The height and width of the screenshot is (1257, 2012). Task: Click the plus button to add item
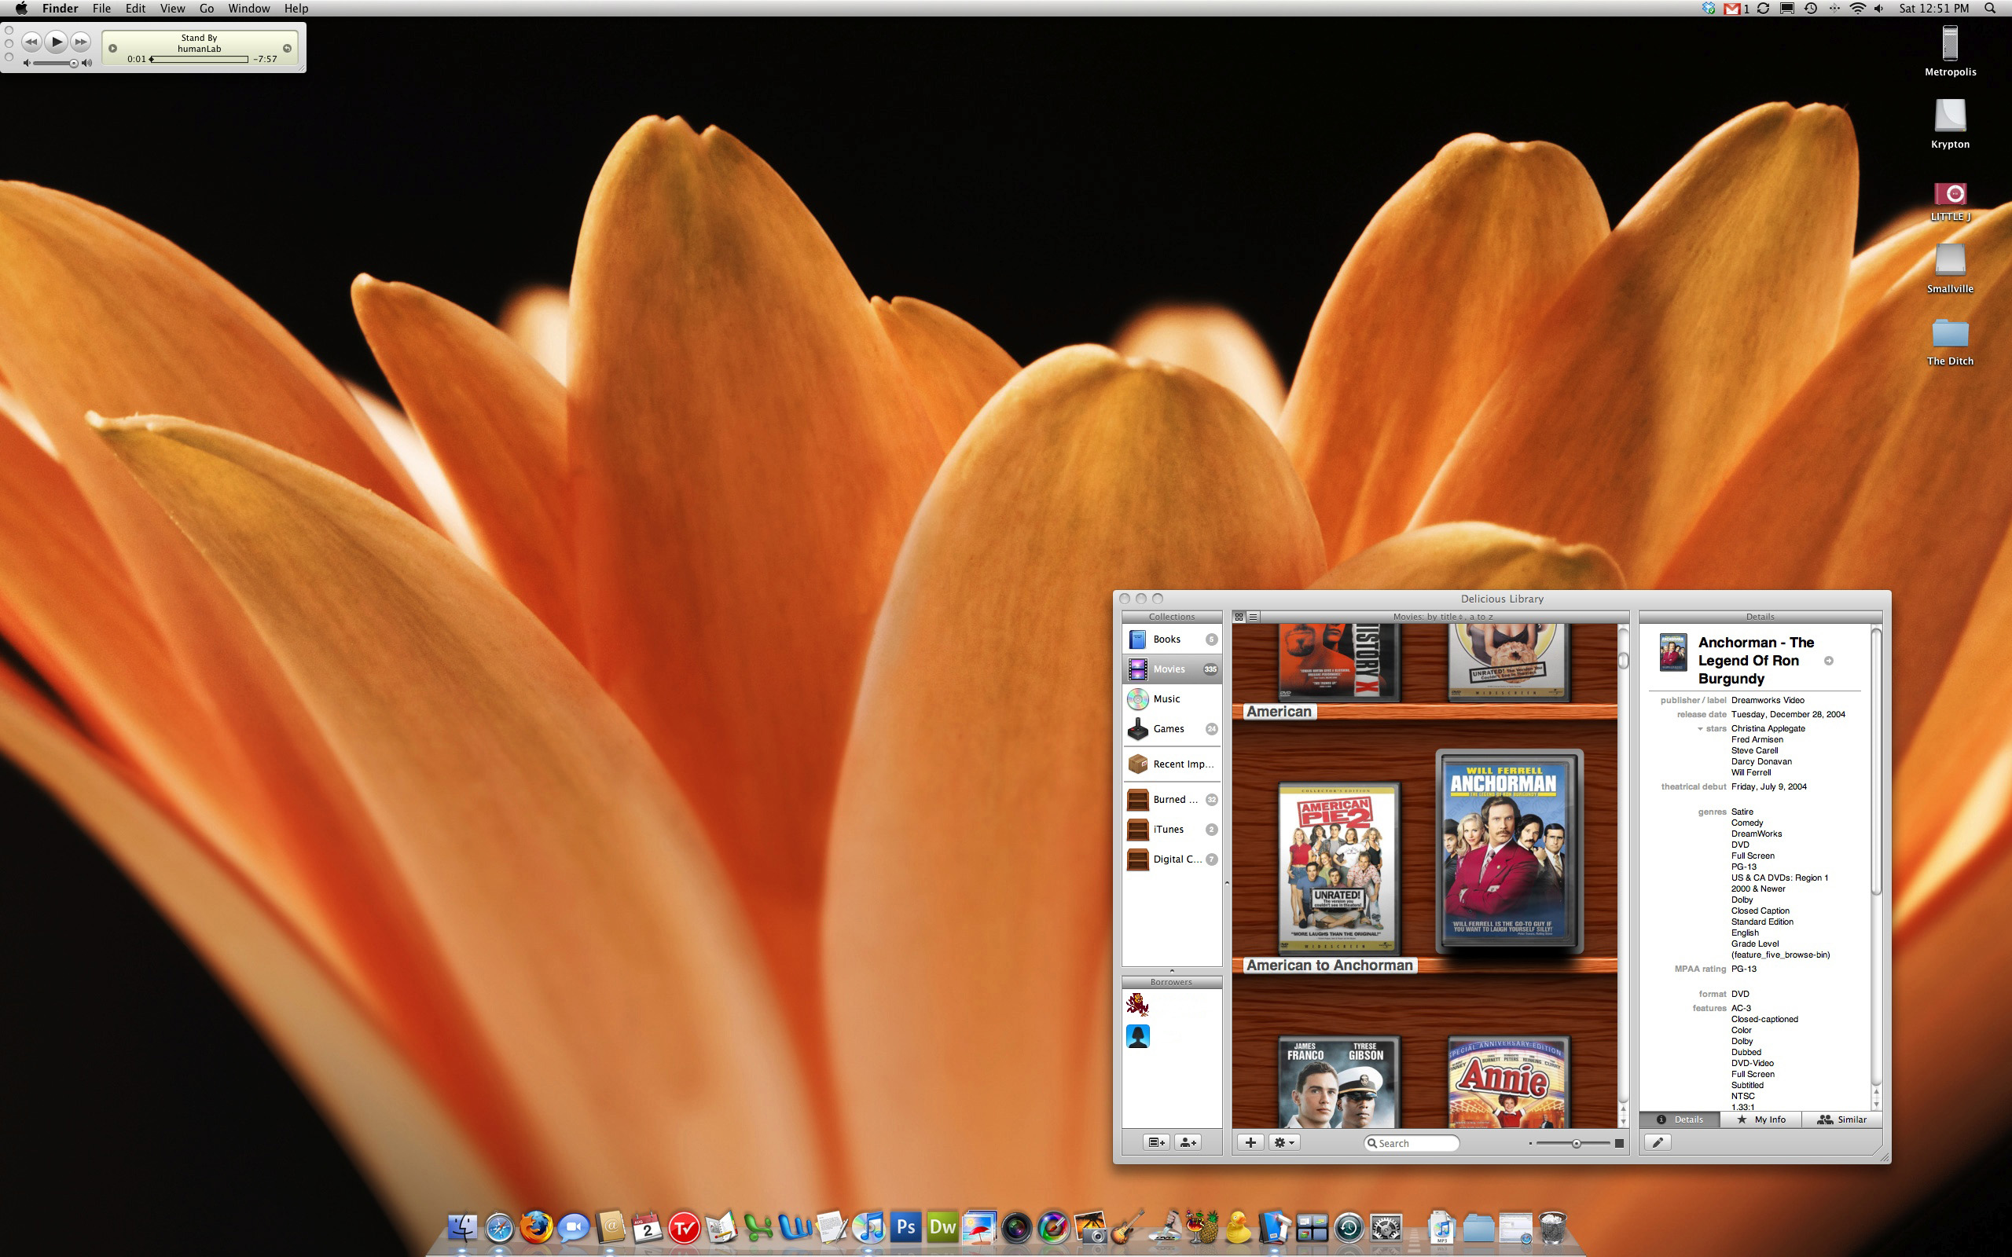(x=1250, y=1142)
